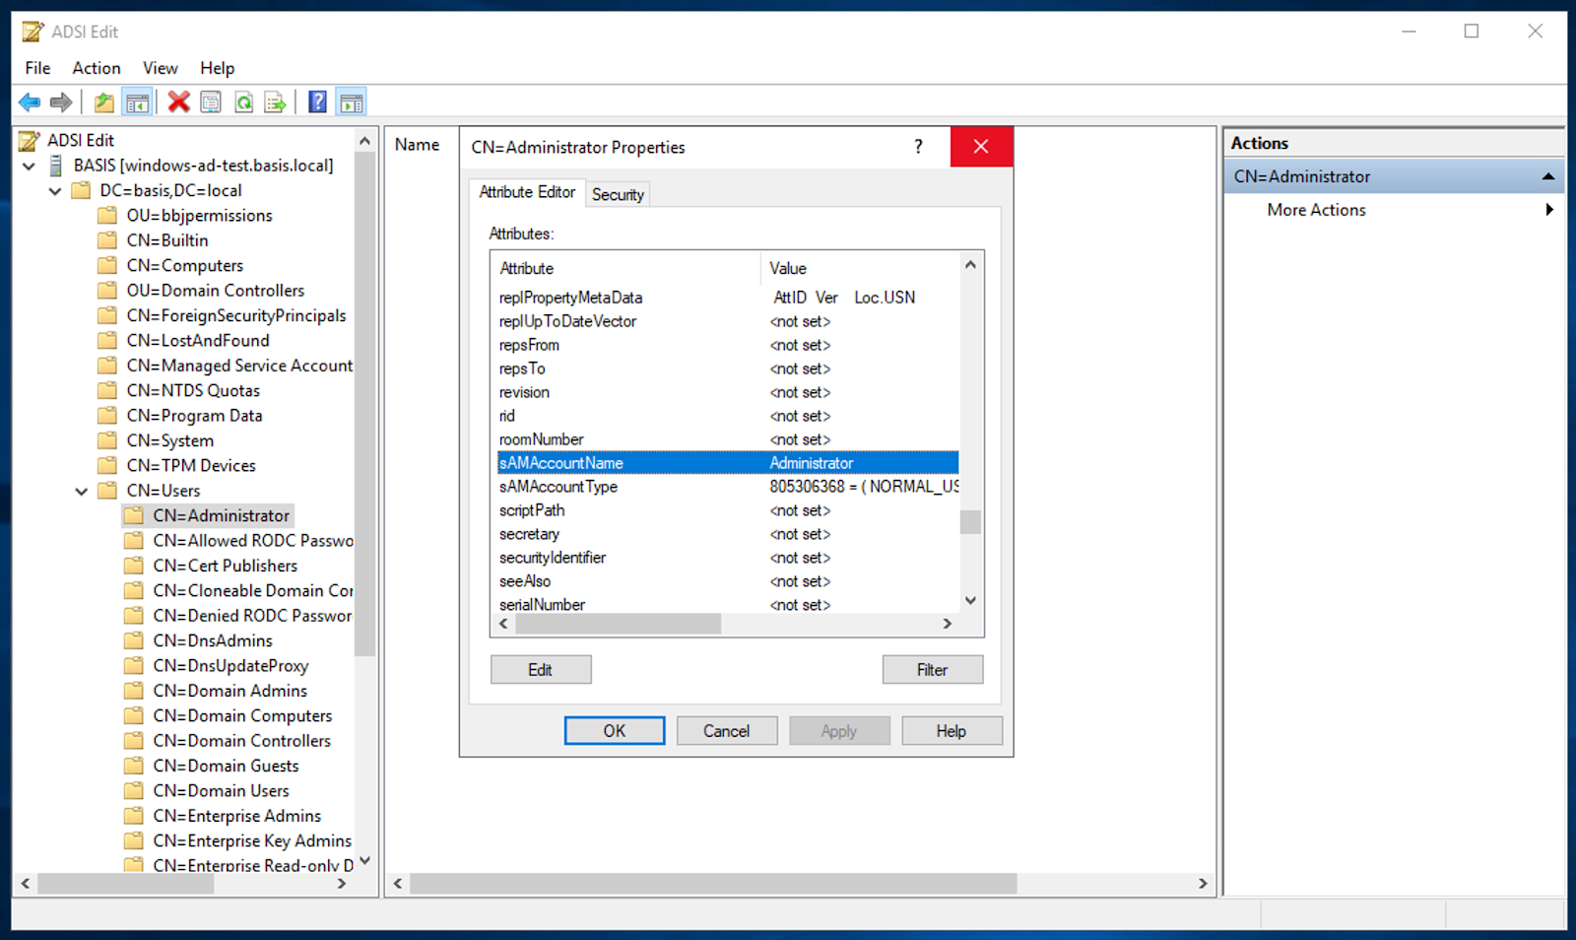Open the Action menu
The width and height of the screenshot is (1576, 940).
pyautogui.click(x=97, y=68)
